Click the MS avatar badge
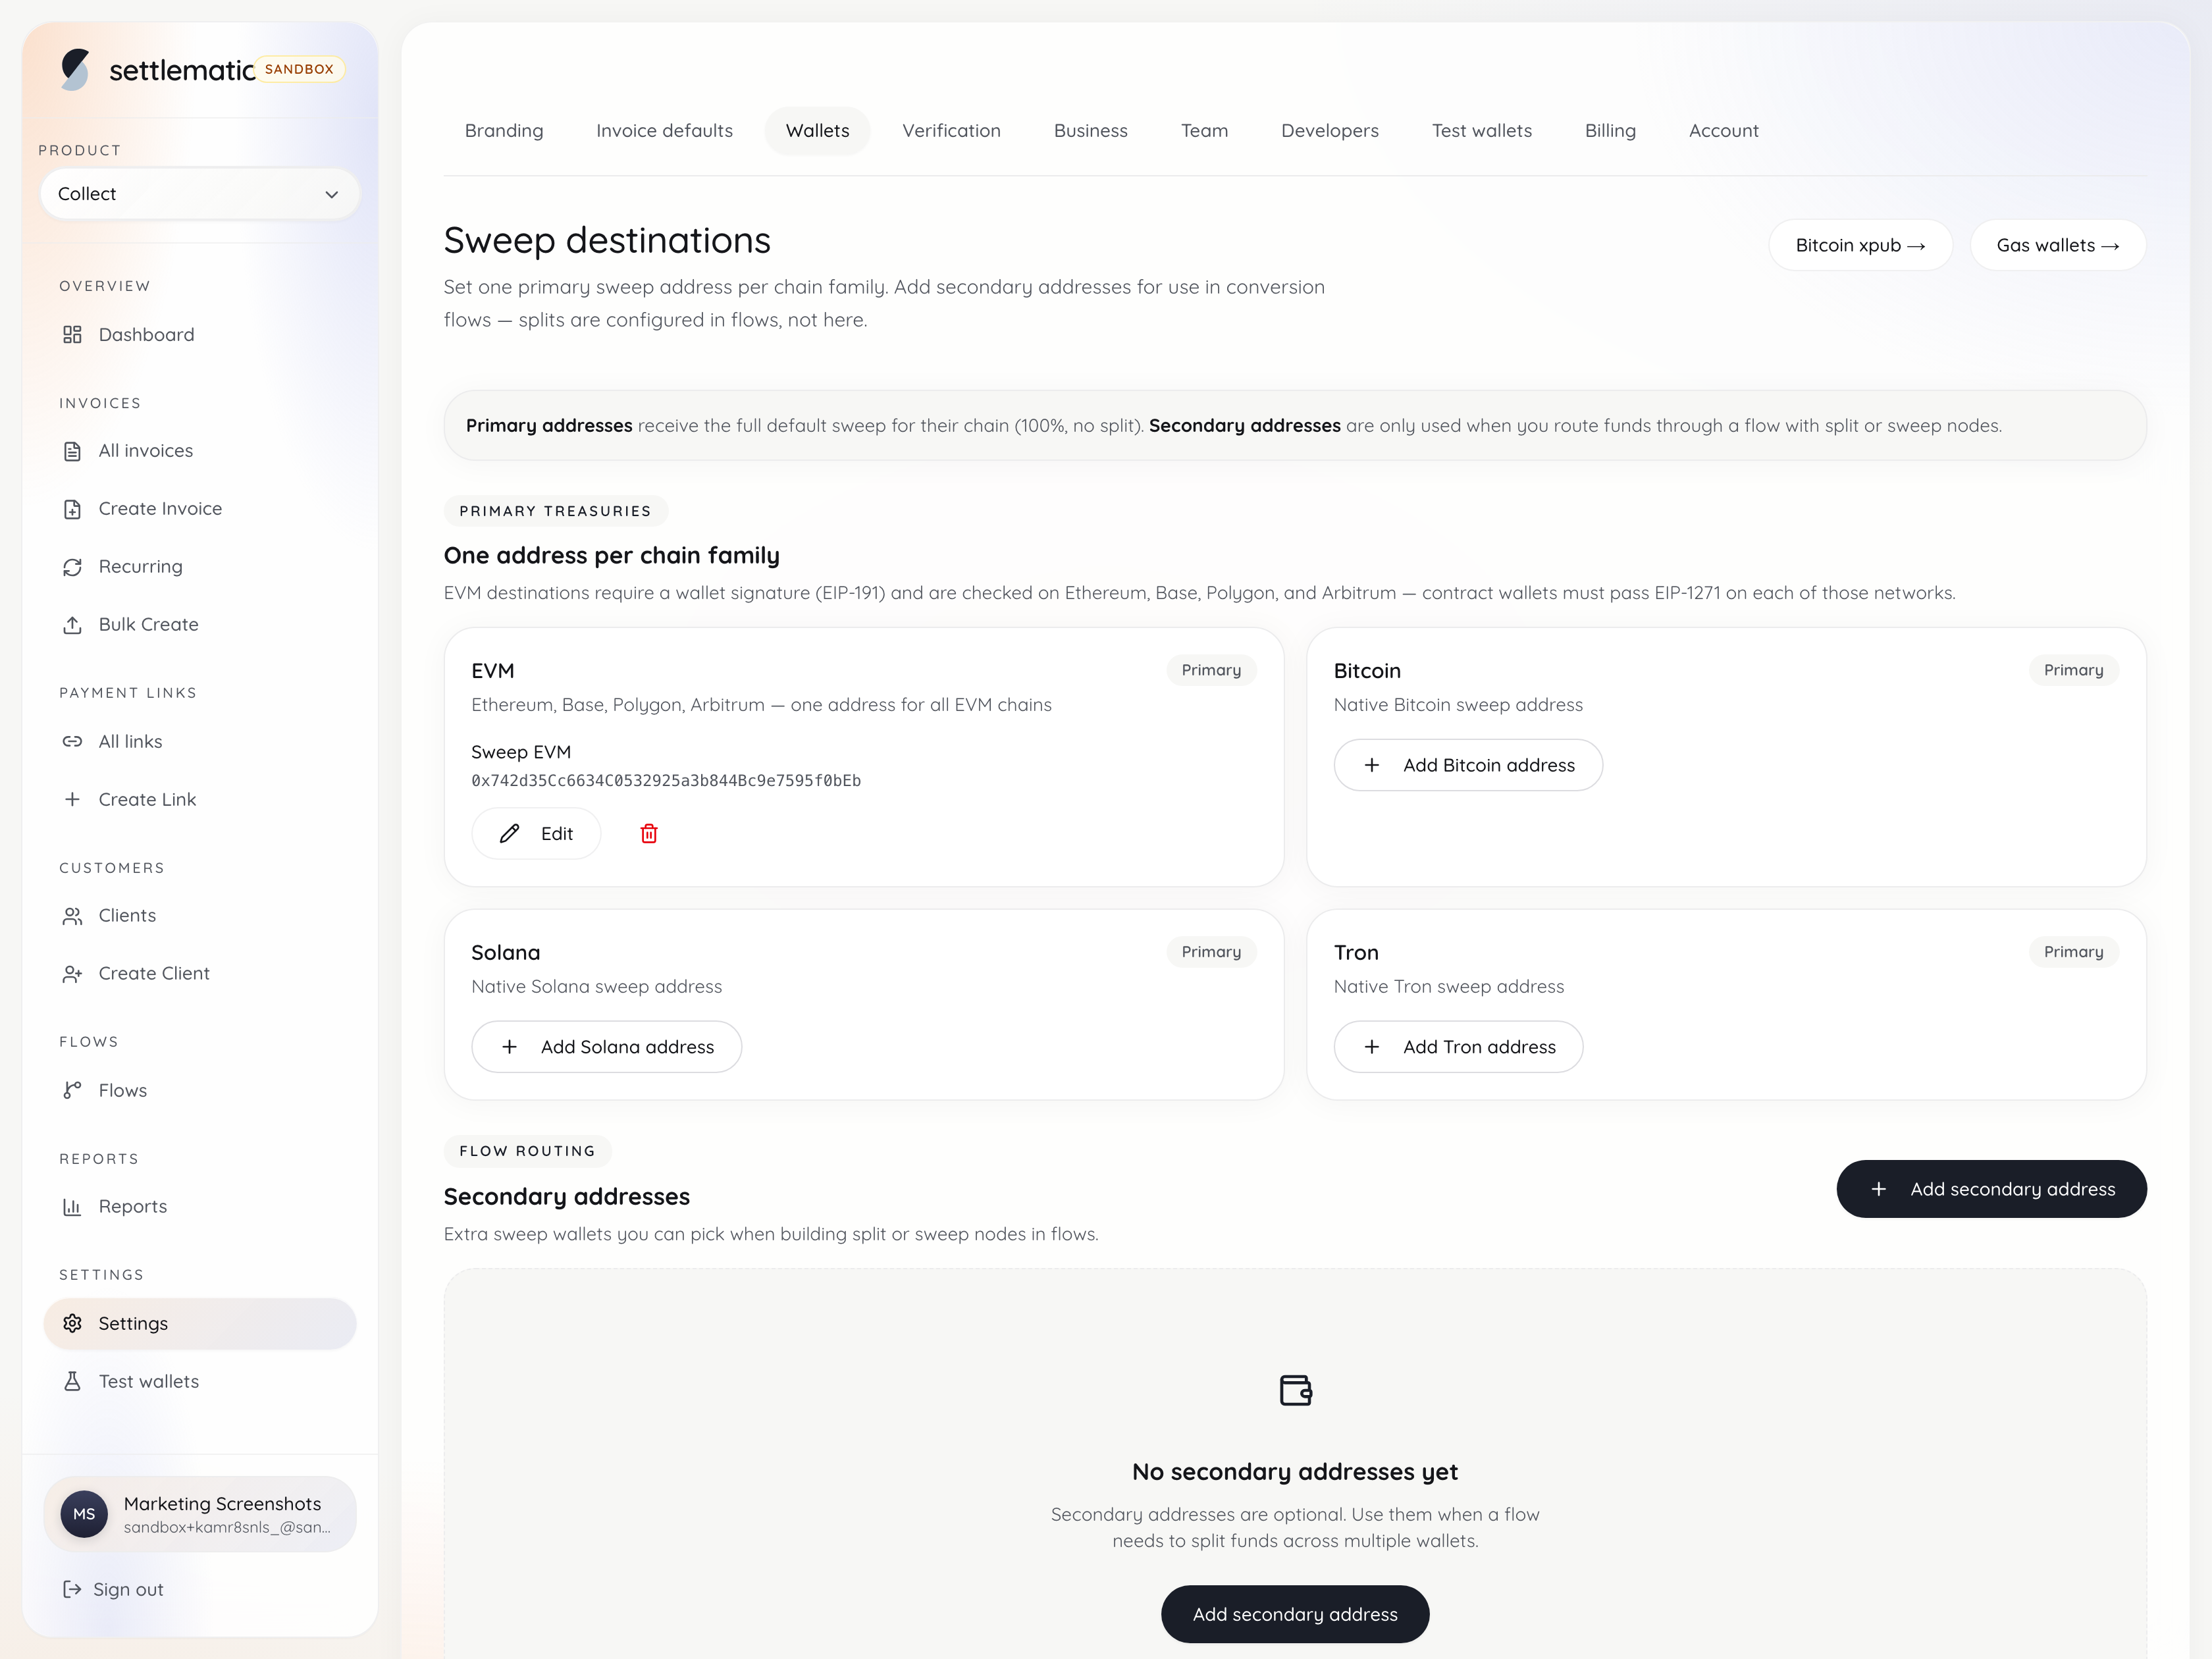The height and width of the screenshot is (1659, 2212). pyautogui.click(x=84, y=1514)
